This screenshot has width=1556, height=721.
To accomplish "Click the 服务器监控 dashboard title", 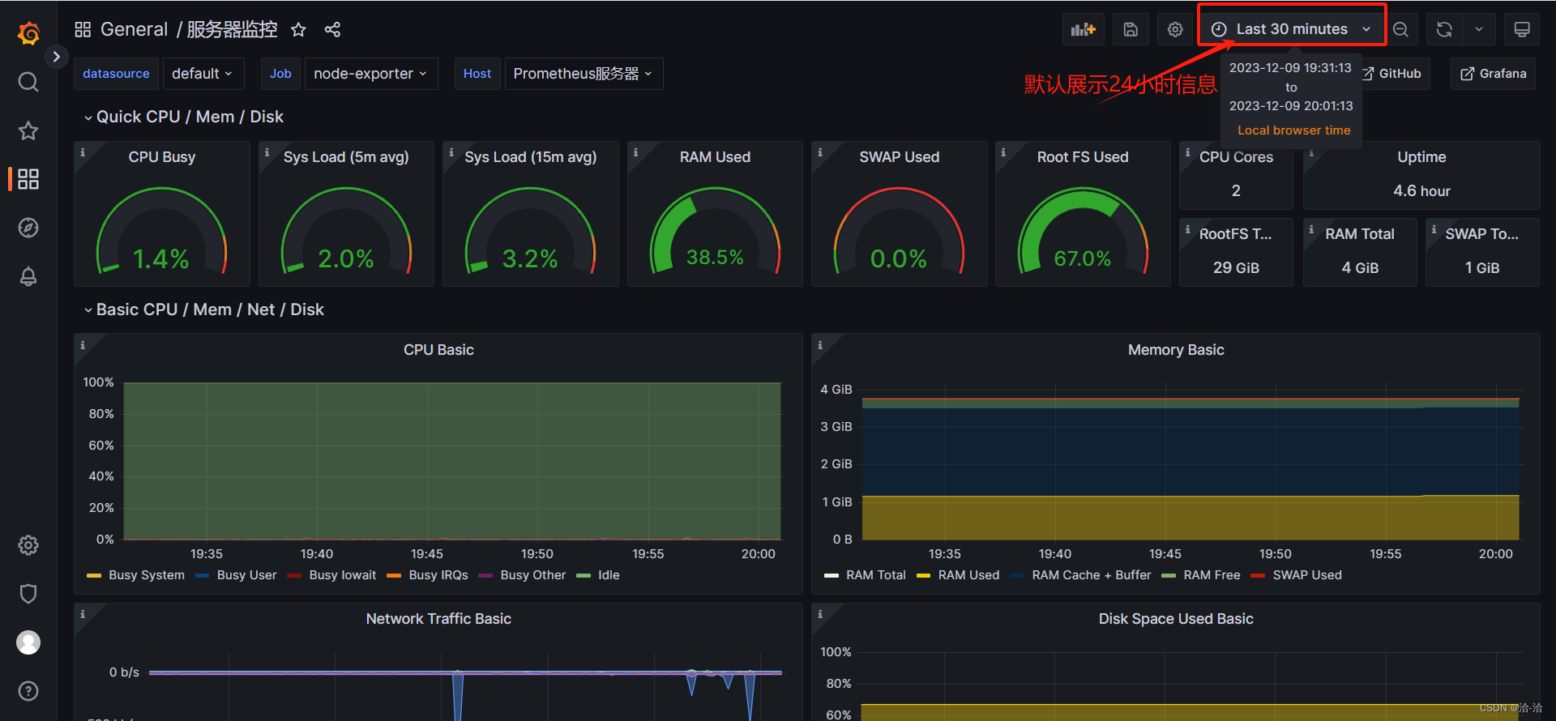I will coord(232,30).
